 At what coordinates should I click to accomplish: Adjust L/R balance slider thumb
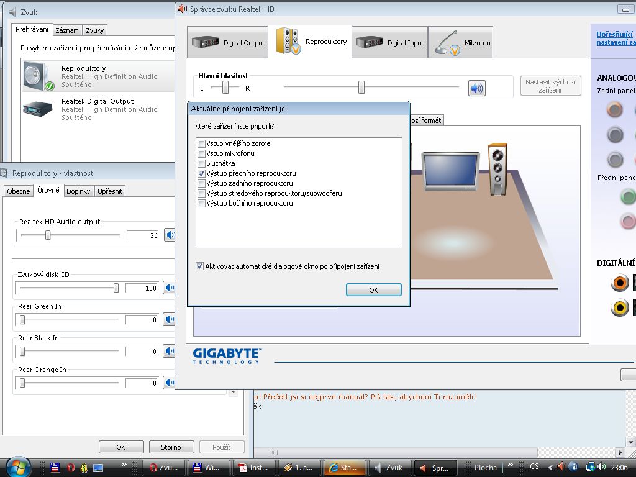pos(225,87)
